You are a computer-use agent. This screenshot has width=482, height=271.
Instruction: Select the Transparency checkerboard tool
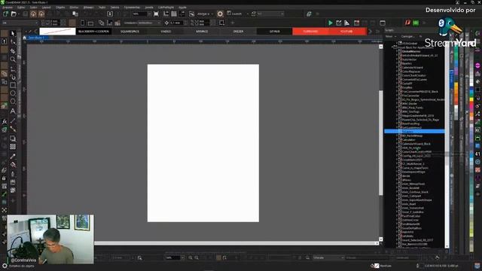click(13, 147)
